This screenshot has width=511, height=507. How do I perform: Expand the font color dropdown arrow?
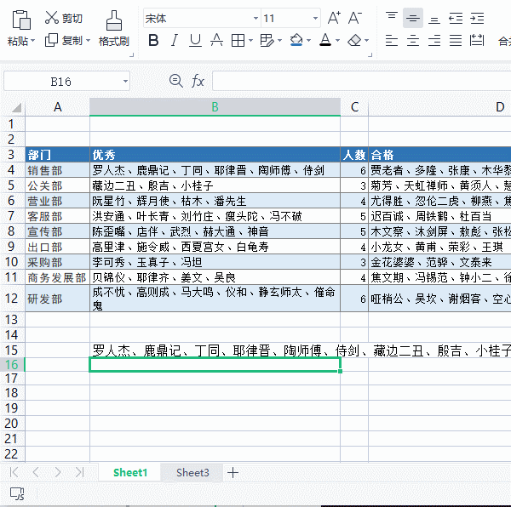(337, 41)
